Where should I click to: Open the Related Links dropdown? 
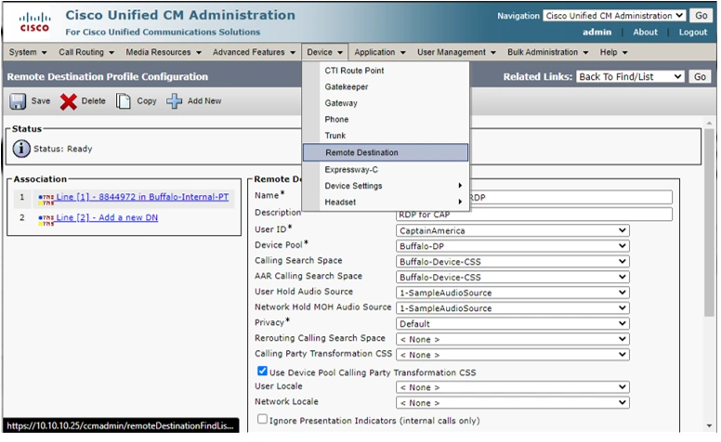(x=630, y=77)
